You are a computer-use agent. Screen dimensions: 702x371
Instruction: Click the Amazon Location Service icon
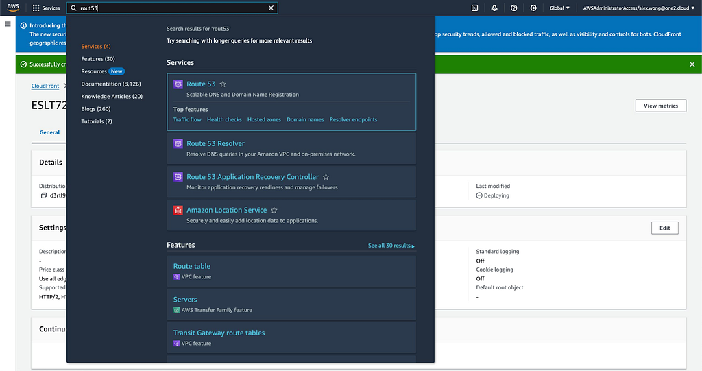(178, 210)
